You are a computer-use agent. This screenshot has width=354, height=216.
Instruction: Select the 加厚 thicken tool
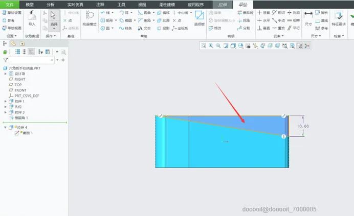click(x=164, y=20)
